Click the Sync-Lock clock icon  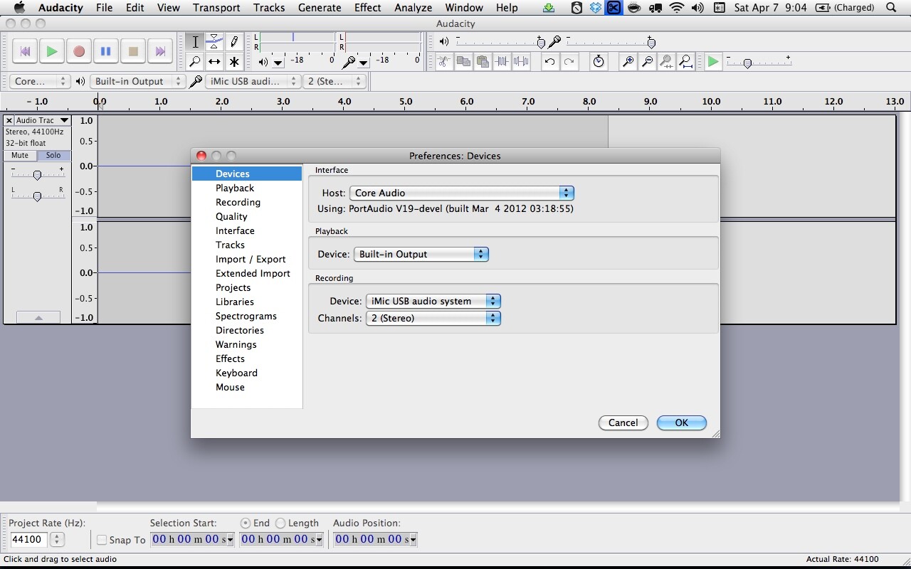click(599, 62)
